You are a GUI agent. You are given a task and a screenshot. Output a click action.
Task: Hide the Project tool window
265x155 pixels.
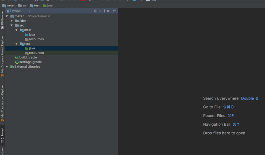(x=115, y=11)
